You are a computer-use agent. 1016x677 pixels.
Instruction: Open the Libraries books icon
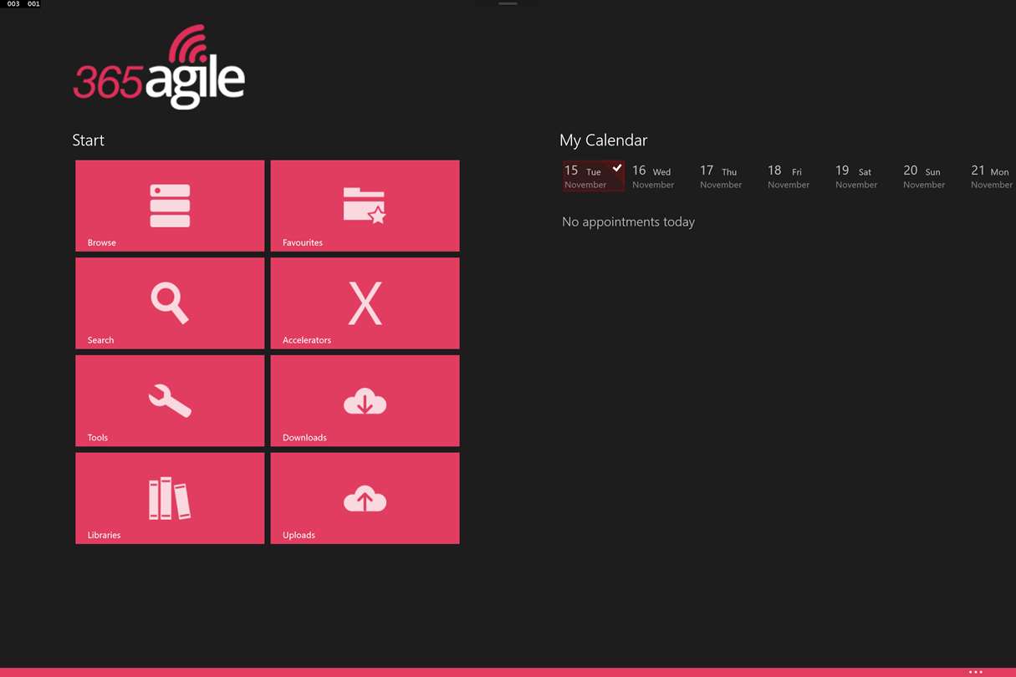170,498
